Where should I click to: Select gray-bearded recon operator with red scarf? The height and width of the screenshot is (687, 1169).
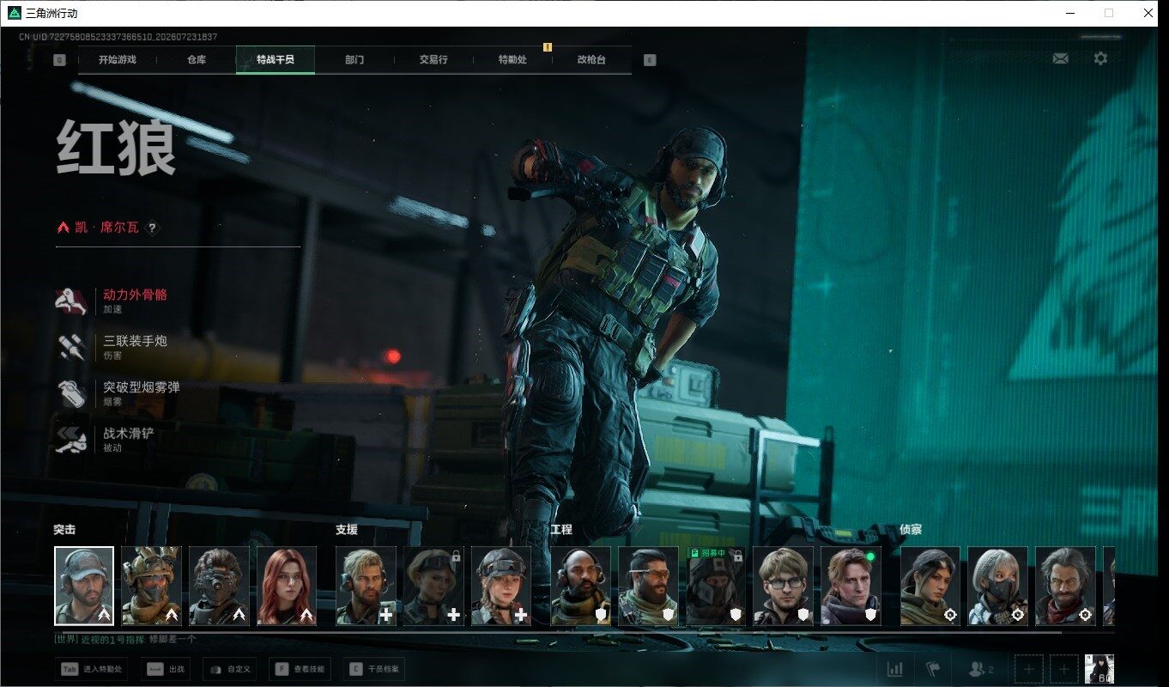1065,586
